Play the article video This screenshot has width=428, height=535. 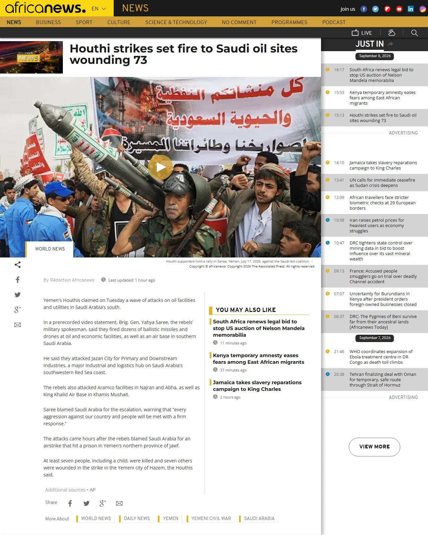160,167
